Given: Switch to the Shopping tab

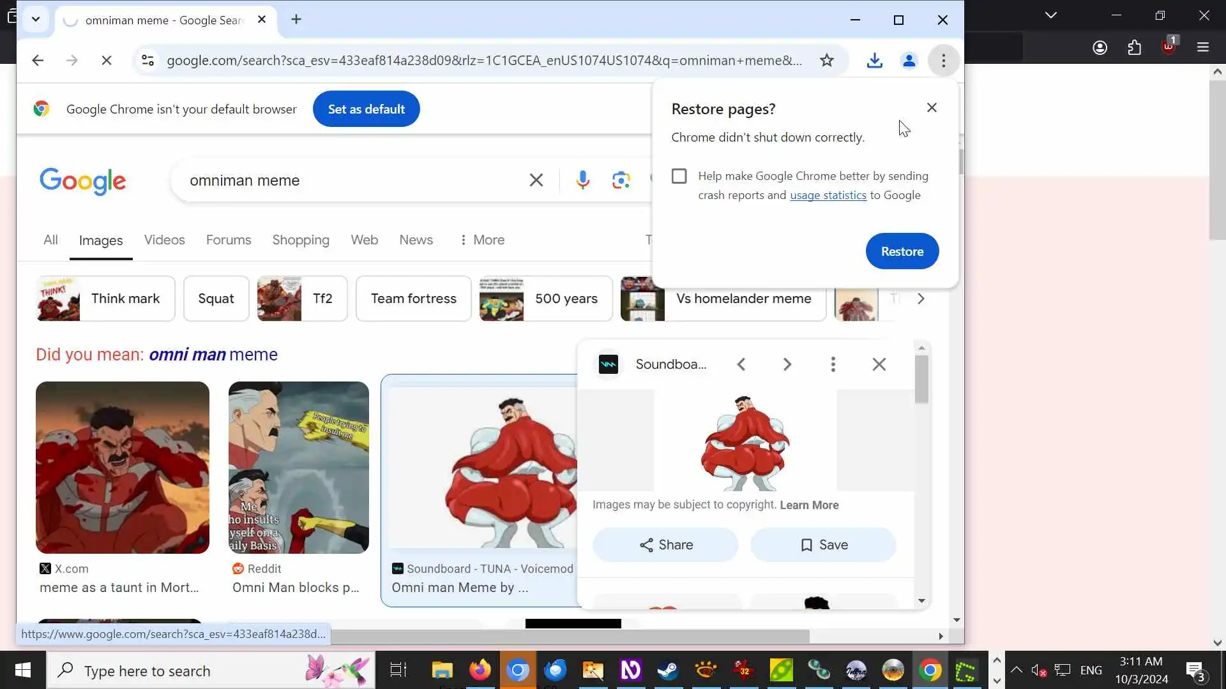Looking at the screenshot, I should tap(301, 240).
